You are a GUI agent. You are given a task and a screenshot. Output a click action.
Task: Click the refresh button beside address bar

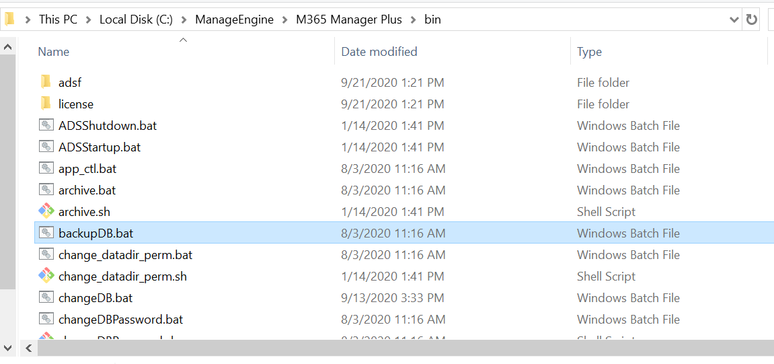pos(752,20)
